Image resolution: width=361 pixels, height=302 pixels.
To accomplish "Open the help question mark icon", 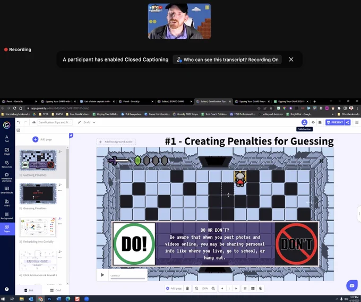I will (7, 289).
